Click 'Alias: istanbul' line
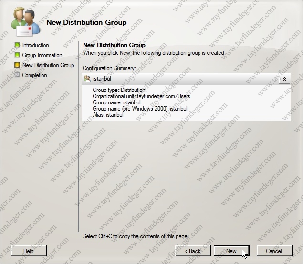This screenshot has height=264, width=303. pos(108,115)
